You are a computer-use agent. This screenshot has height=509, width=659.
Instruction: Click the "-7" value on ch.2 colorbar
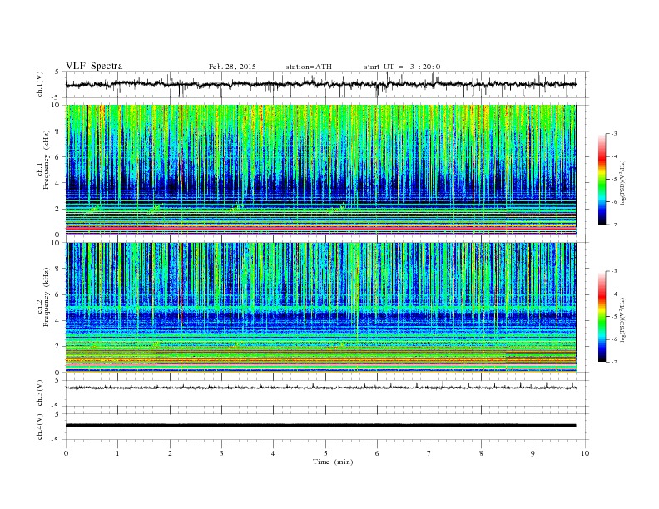(614, 362)
